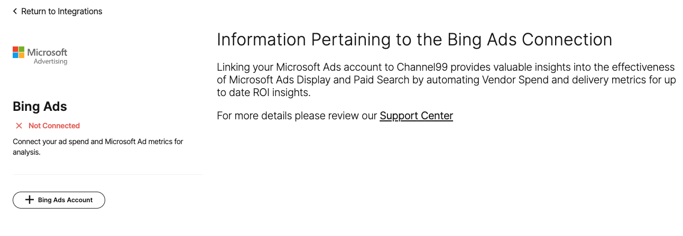
Task: Click the Advertising text beneath Microsoft logo
Action: click(x=51, y=62)
